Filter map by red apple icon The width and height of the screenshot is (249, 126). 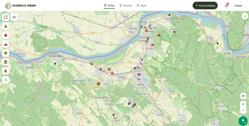[x=6, y=35]
